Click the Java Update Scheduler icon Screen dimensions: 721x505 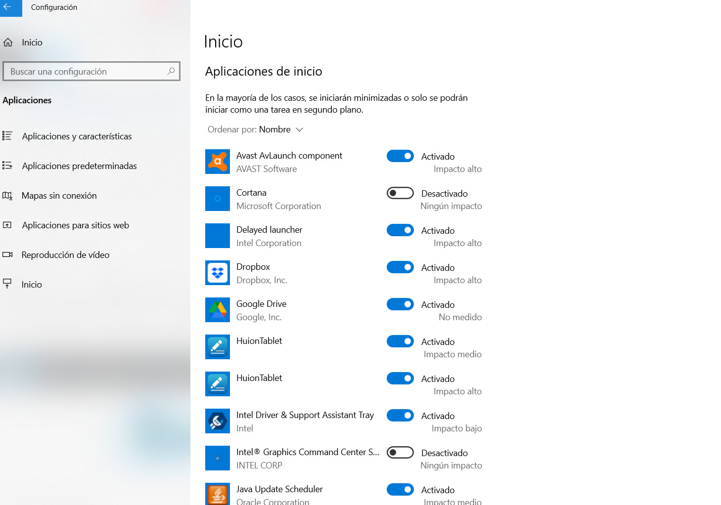point(218,493)
